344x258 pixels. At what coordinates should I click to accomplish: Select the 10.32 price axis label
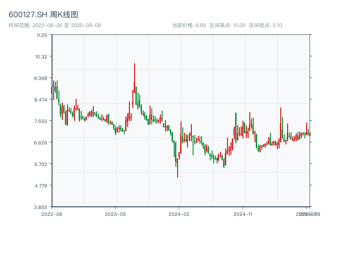pos(42,57)
